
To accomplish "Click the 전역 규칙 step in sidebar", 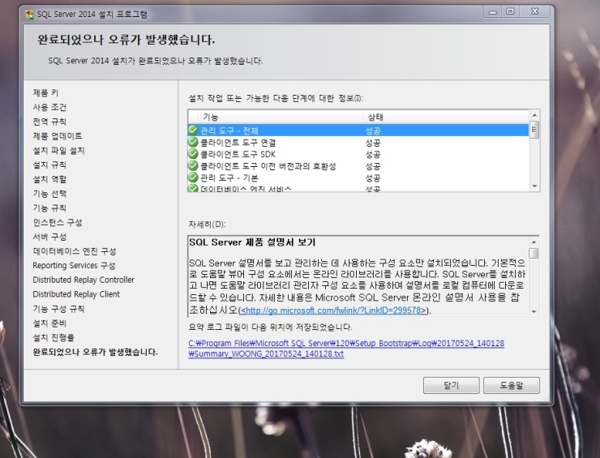I will [x=49, y=122].
